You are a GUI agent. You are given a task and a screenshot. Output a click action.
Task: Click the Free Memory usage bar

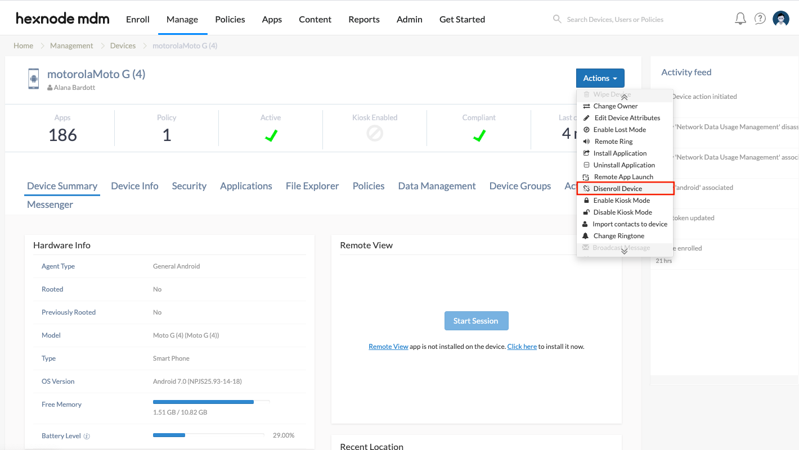[x=211, y=402]
